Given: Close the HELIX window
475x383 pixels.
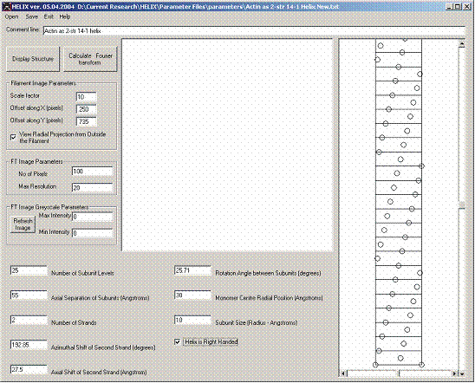Looking at the screenshot, I should coord(467,7).
